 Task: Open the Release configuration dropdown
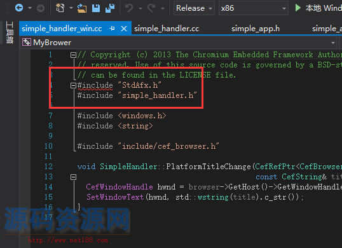pos(194,8)
